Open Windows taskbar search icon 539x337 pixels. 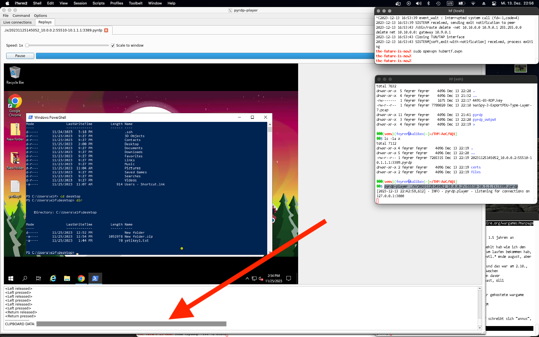pos(25,278)
